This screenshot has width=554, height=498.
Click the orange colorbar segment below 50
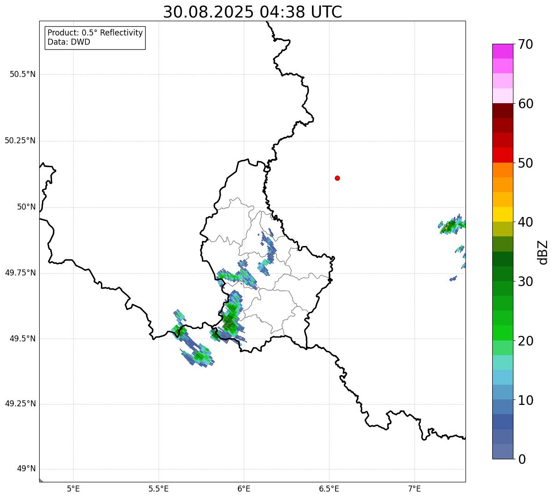(x=502, y=170)
